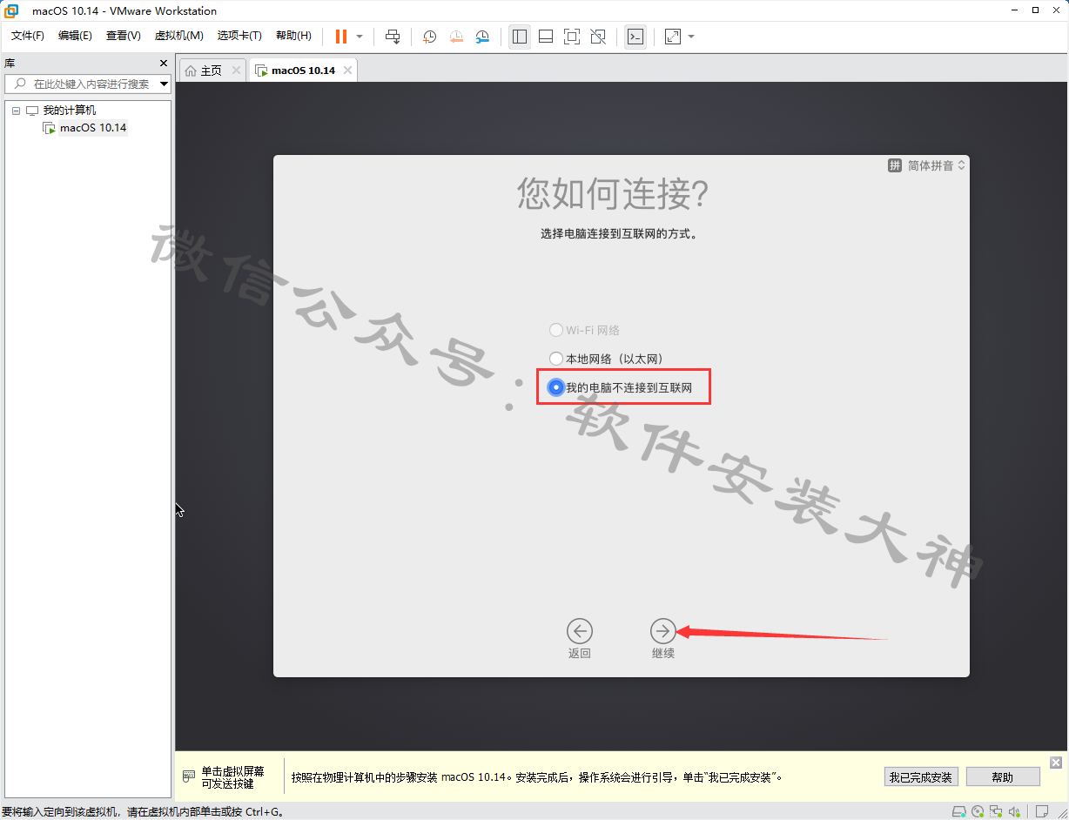Open the power options arrow beside Pause
Screen dimensions: 1069x820
click(360, 37)
